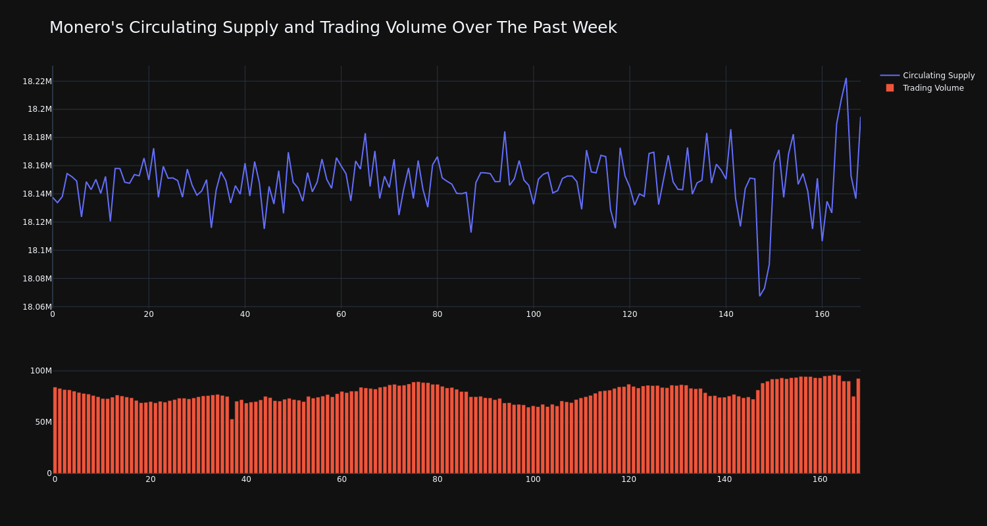Image resolution: width=987 pixels, height=526 pixels.
Task: Click the x-axis label 120 on volume chart
Action: (629, 480)
